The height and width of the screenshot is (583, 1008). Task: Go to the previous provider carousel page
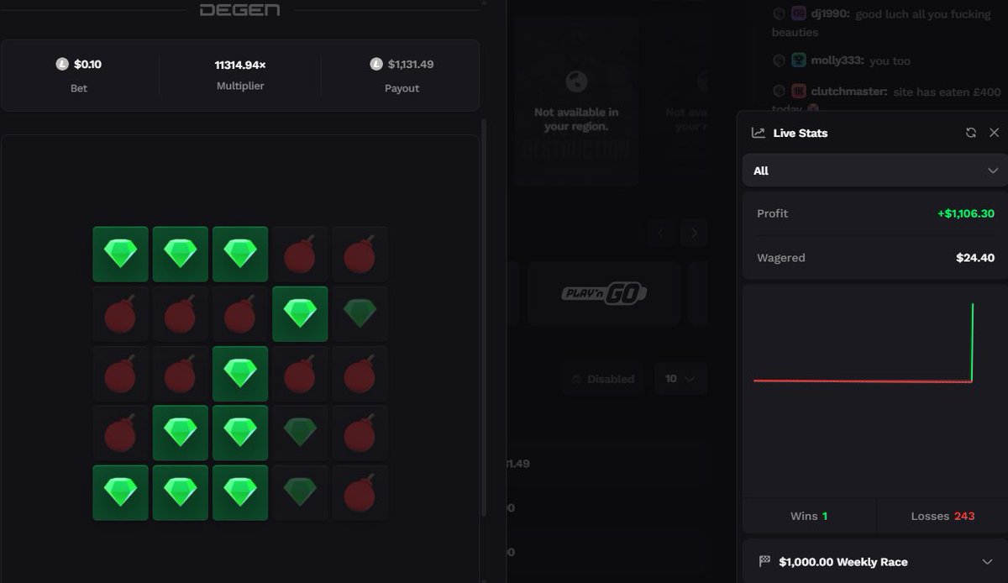coord(660,234)
